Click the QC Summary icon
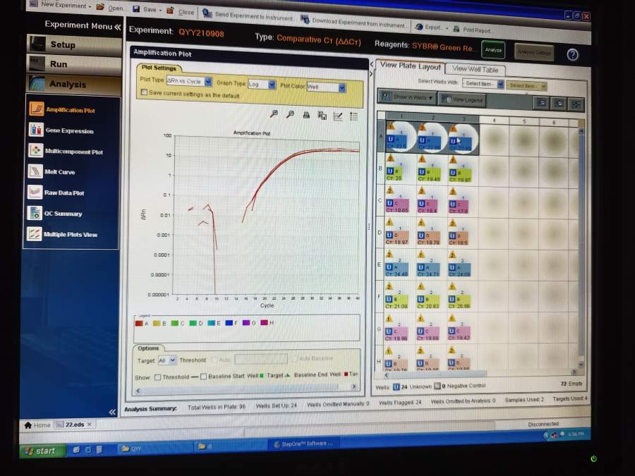Viewport: 635px width, 476px height. (x=35, y=213)
